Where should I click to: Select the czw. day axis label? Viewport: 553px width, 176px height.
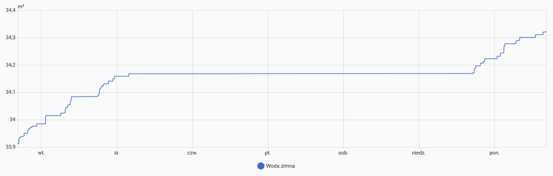point(192,153)
